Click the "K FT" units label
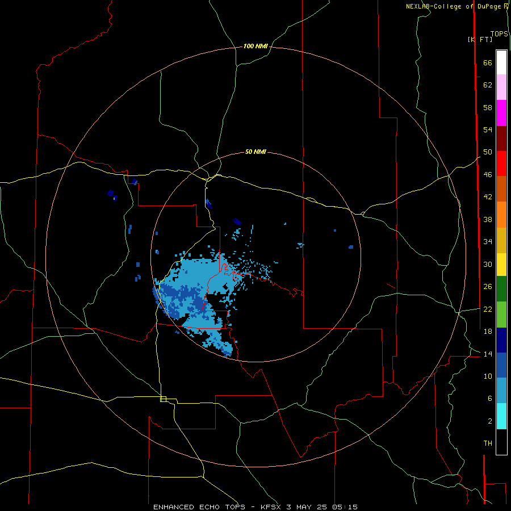This screenshot has width=511, height=511. coord(480,39)
